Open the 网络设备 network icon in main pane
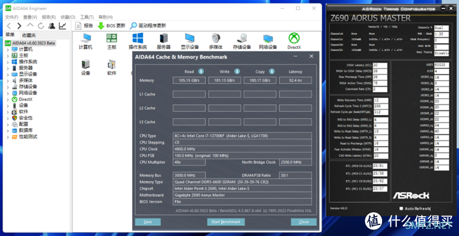Image resolution: width=459 pixels, height=236 pixels. coord(268,41)
